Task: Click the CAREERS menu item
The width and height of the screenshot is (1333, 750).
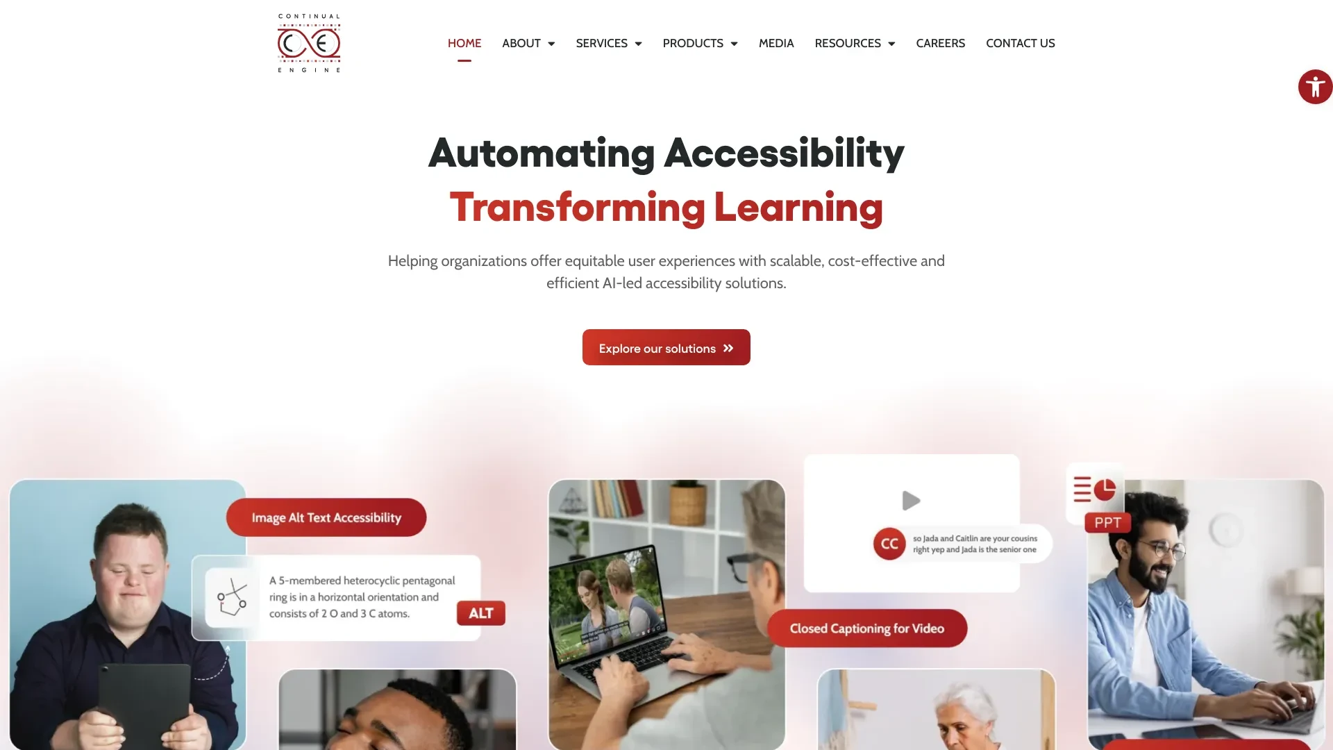Action: pyautogui.click(x=940, y=43)
